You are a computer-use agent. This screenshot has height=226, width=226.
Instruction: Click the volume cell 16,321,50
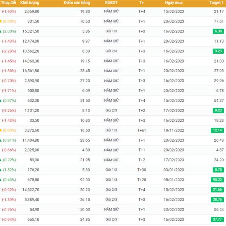click(x=31, y=31)
